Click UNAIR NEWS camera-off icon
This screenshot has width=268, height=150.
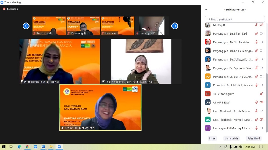[261, 102]
